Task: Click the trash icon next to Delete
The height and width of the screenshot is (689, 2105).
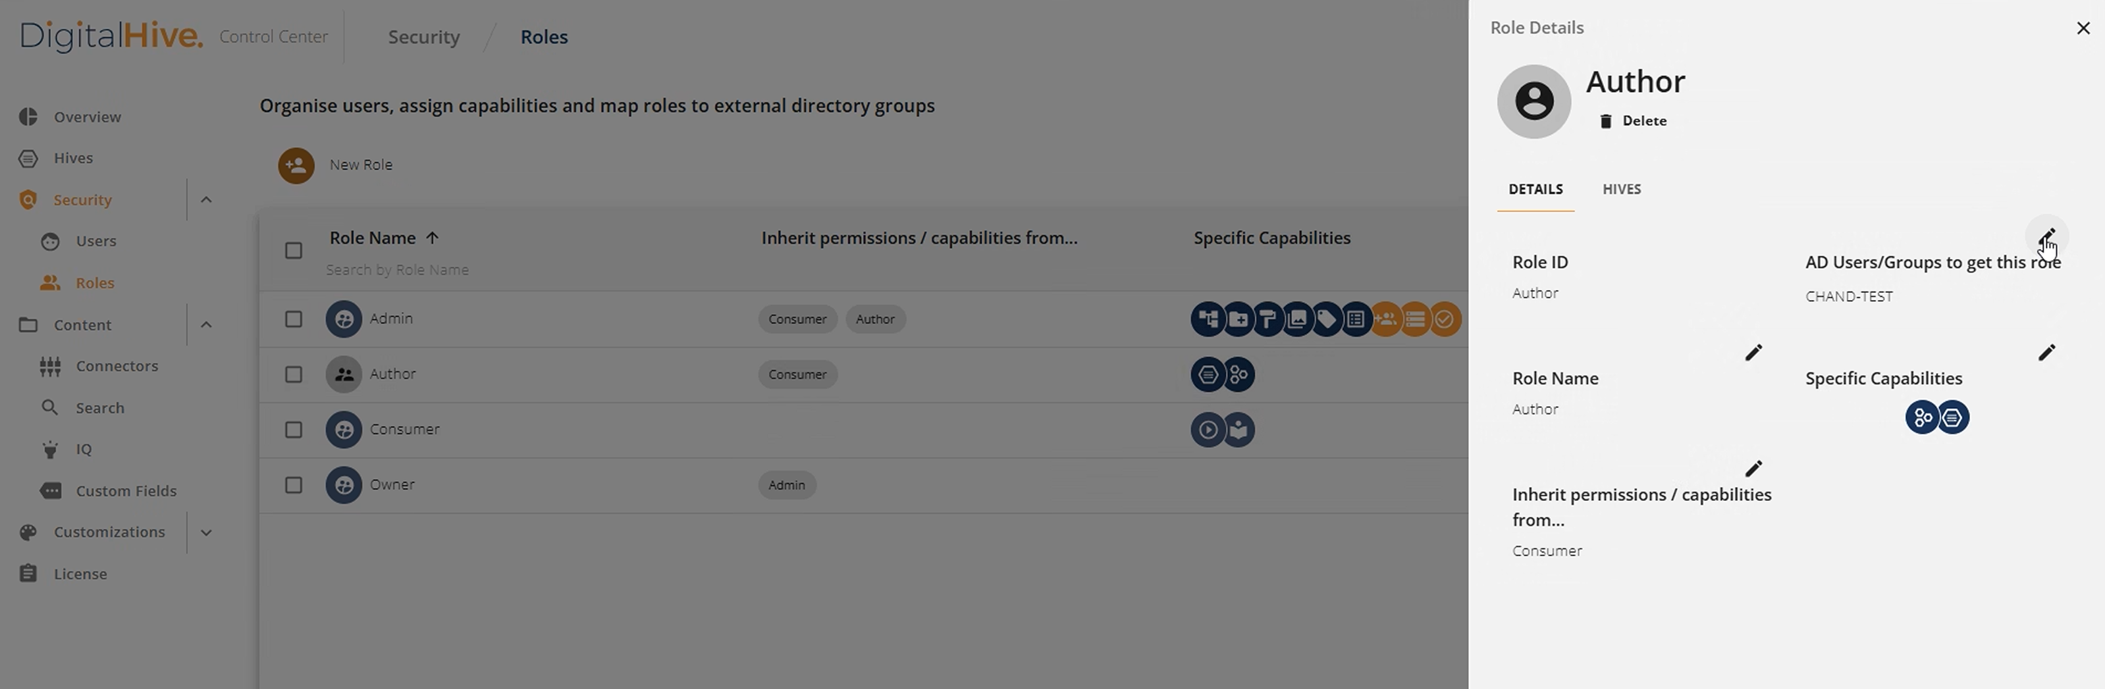Action: tap(1605, 121)
